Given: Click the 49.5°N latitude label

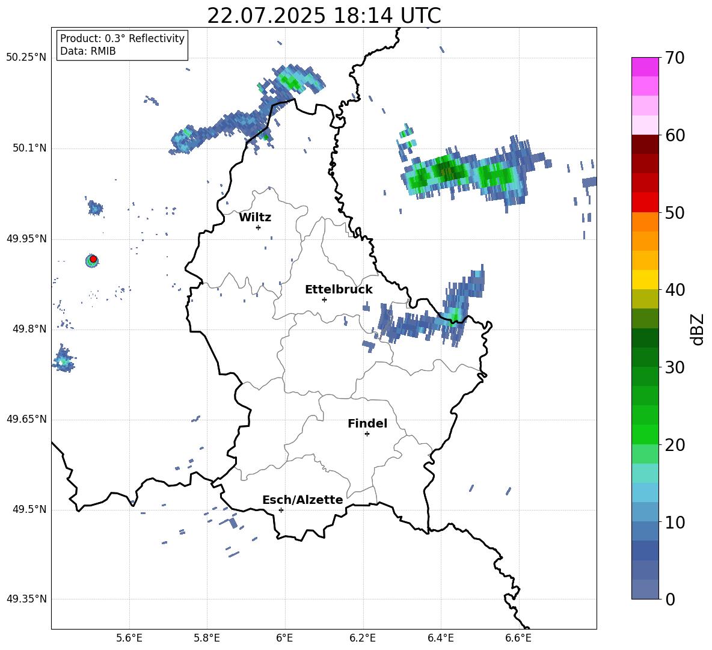Looking at the screenshot, I should 29,509.
